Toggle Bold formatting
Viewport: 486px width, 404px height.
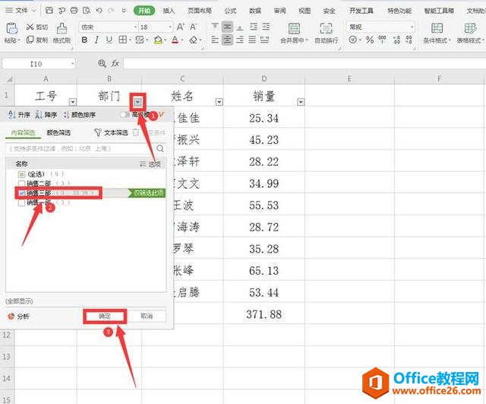pyautogui.click(x=84, y=40)
